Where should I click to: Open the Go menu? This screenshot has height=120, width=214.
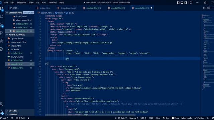pyautogui.click(x=37, y=3)
